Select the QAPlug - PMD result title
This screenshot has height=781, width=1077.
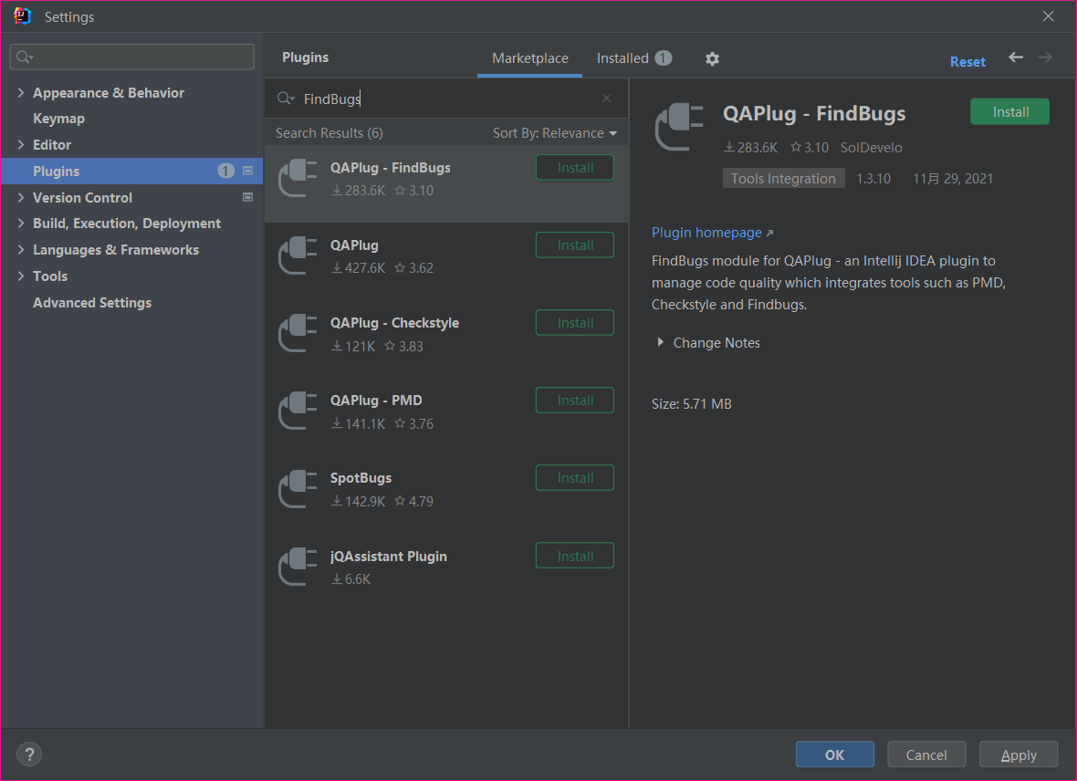(376, 401)
